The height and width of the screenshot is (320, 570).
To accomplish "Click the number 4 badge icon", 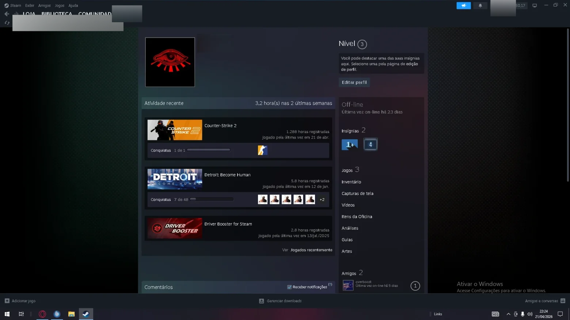I will (x=370, y=144).
